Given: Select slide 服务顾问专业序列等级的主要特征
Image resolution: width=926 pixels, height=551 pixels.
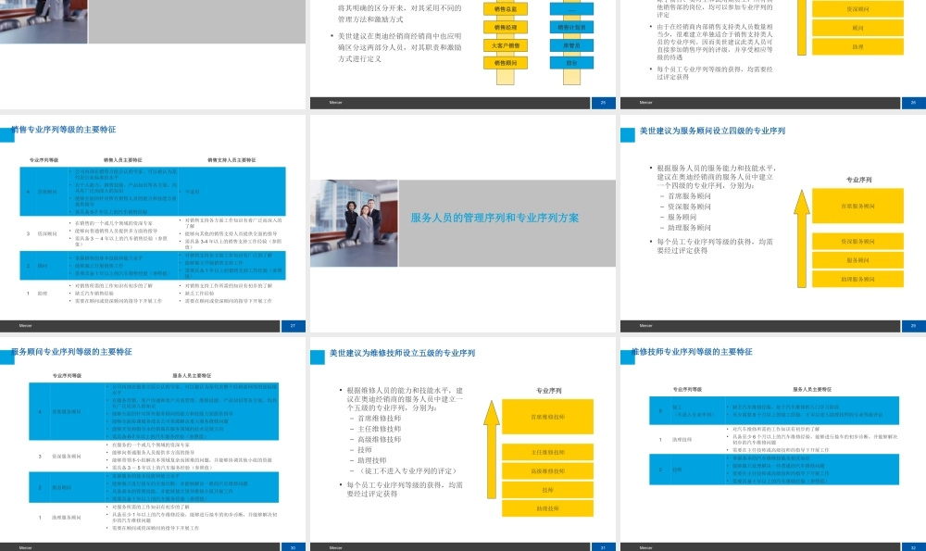Looking at the screenshot, I should [153, 445].
